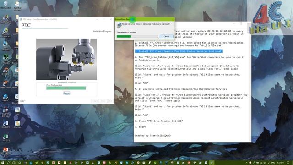Click the PTC Setup window title bar icon
This screenshot has height=165, width=293.
coord(21,19)
